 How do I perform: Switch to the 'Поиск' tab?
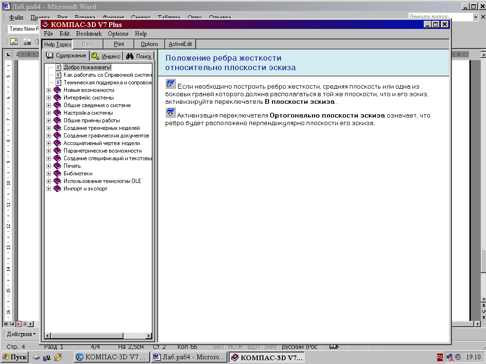tap(139, 56)
